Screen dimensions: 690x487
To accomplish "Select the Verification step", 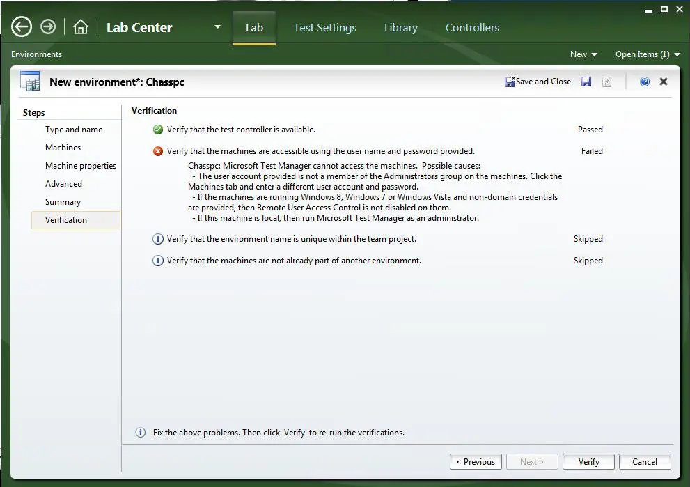I will [x=76, y=220].
